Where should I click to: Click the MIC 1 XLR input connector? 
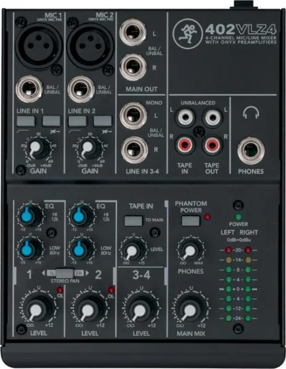tap(39, 46)
